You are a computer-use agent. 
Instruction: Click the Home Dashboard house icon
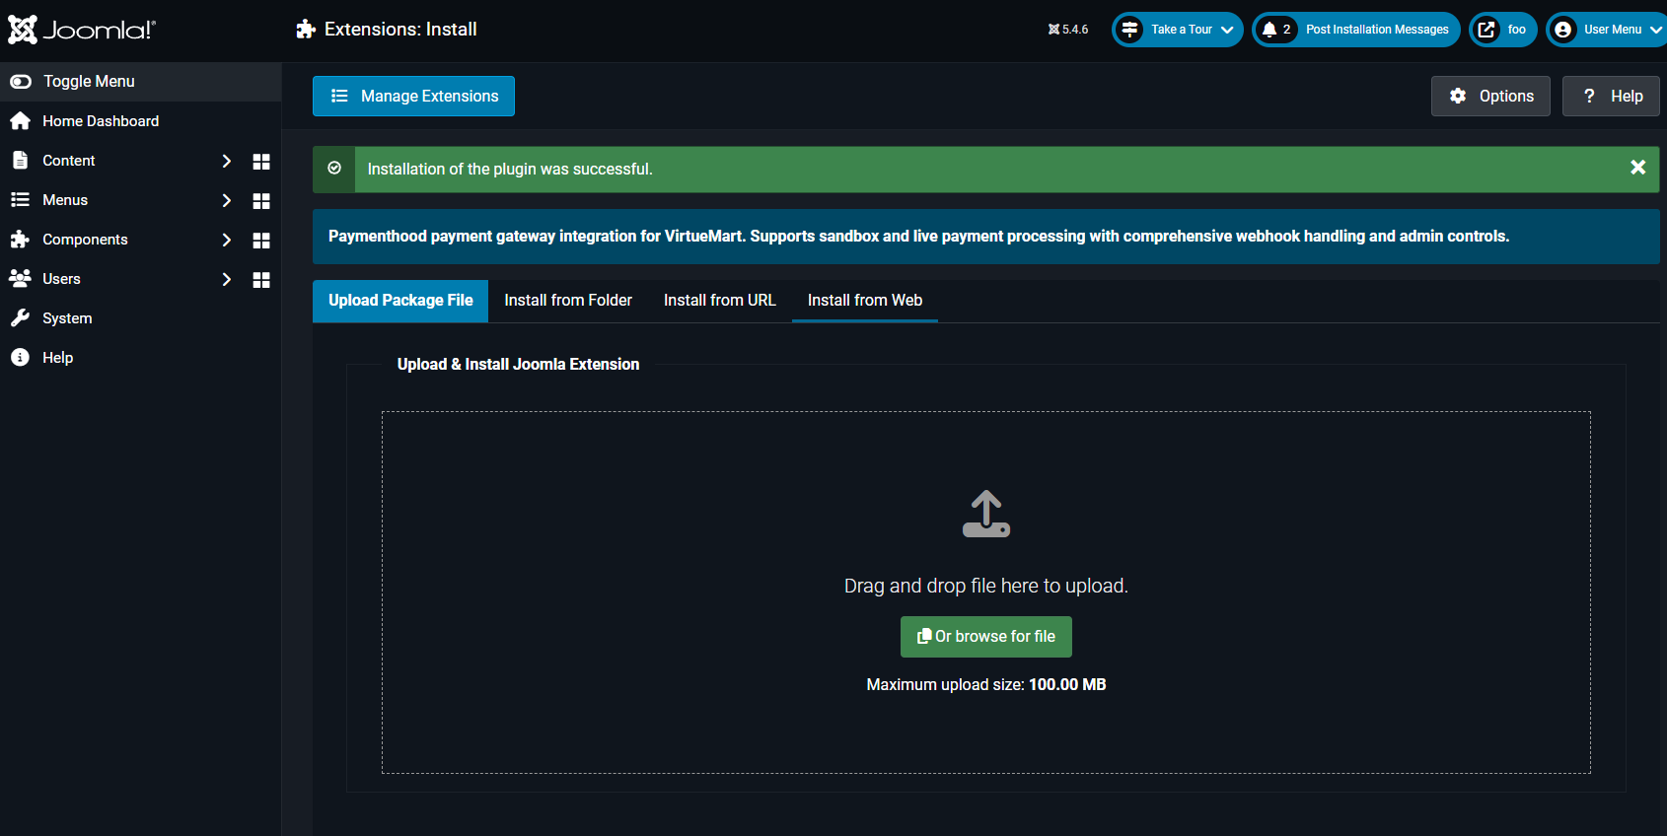pos(20,121)
